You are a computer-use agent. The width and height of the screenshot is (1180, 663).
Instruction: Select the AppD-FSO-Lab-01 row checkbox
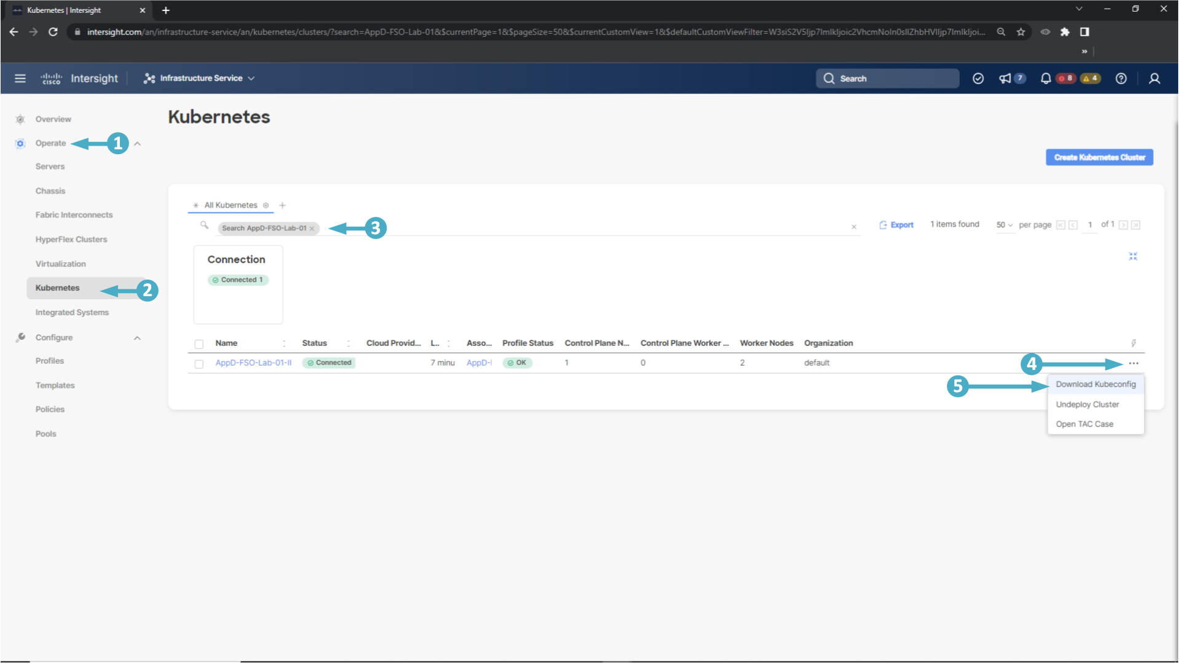click(199, 364)
